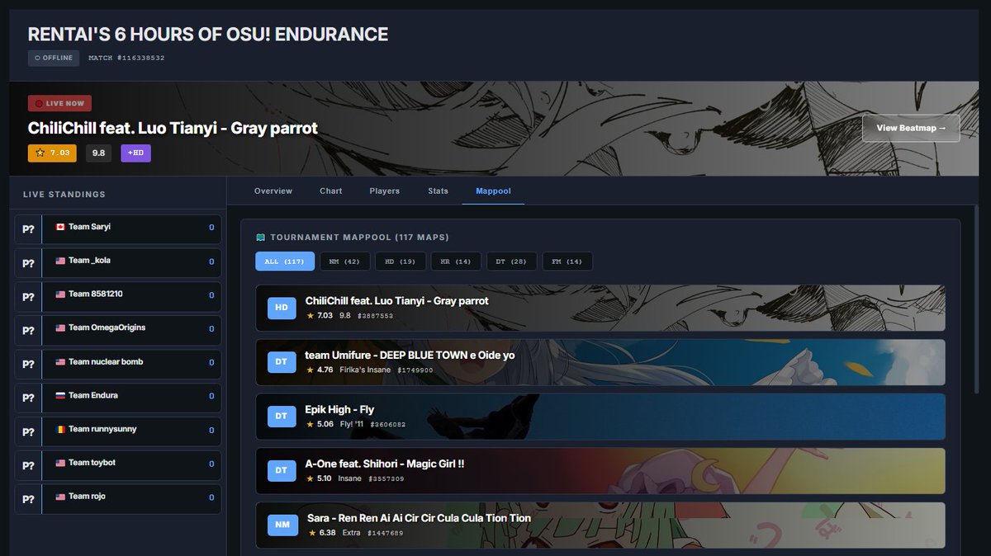Click the live title Gray parrot heading

[173, 128]
